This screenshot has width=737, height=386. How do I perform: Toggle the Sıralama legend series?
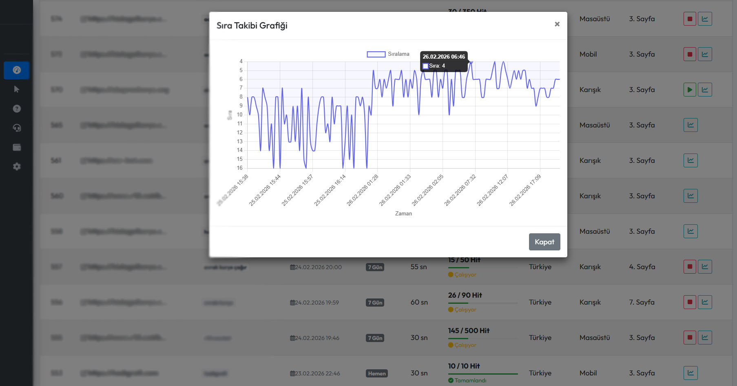388,54
